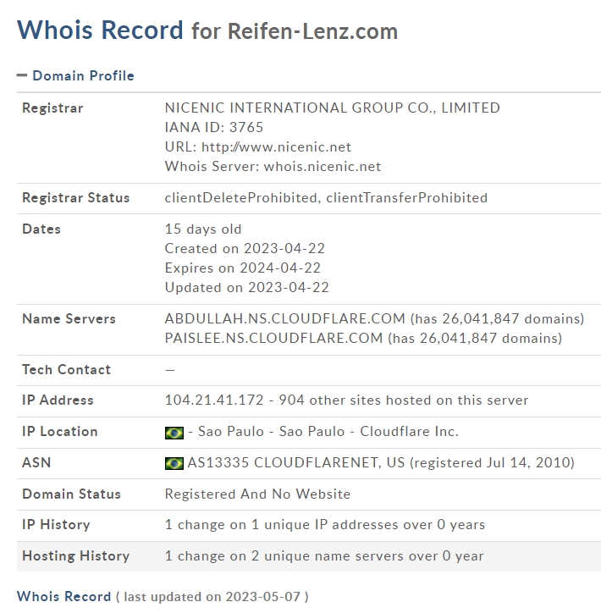601x613 pixels.
Task: Click the minus icon beside Domain Profile
Action: click(22, 75)
